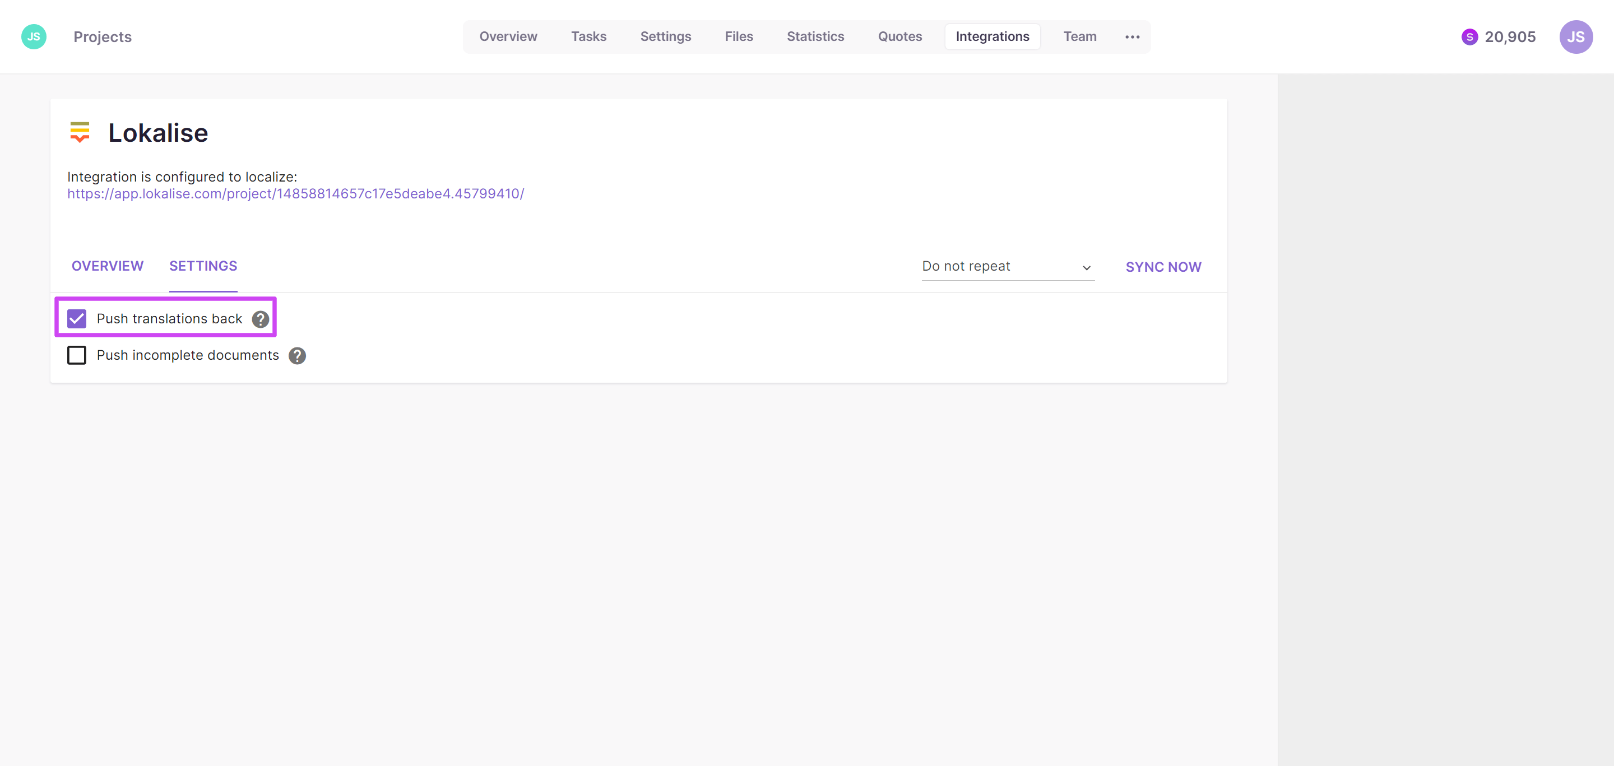Open the Team tab
The image size is (1614, 766).
point(1079,37)
